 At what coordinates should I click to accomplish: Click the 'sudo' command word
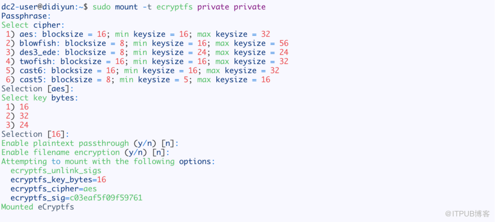pos(101,7)
